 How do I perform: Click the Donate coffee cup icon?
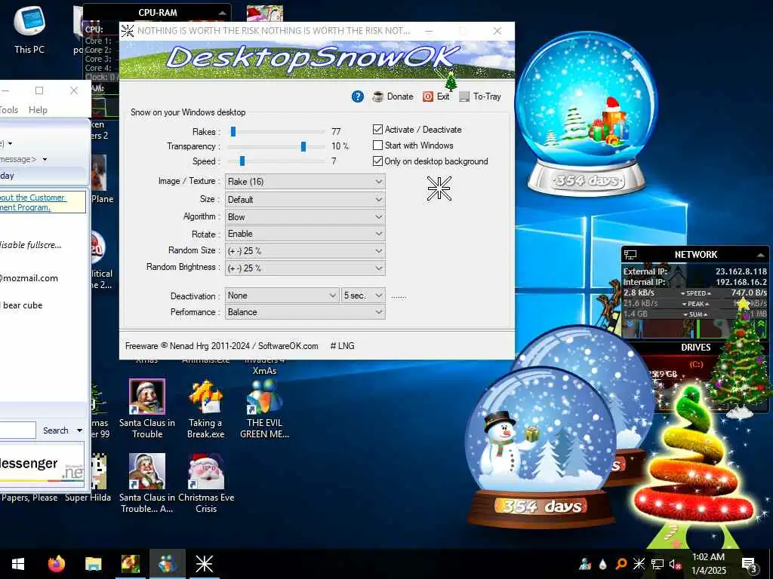[378, 96]
